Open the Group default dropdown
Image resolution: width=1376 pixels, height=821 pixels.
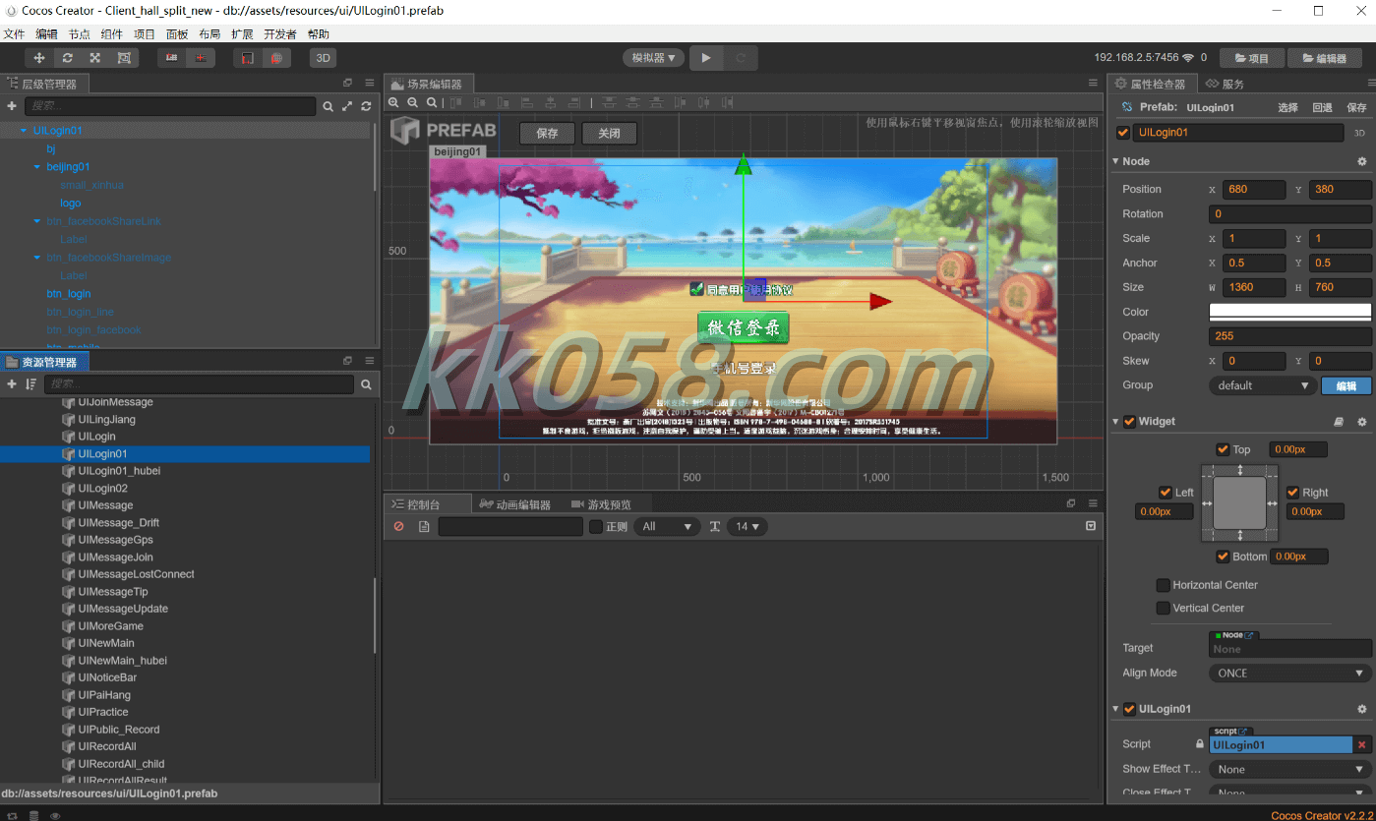(1263, 385)
